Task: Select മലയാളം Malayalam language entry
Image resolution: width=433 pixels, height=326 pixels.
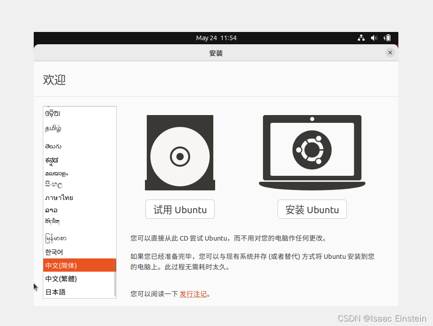Action: coord(79,174)
